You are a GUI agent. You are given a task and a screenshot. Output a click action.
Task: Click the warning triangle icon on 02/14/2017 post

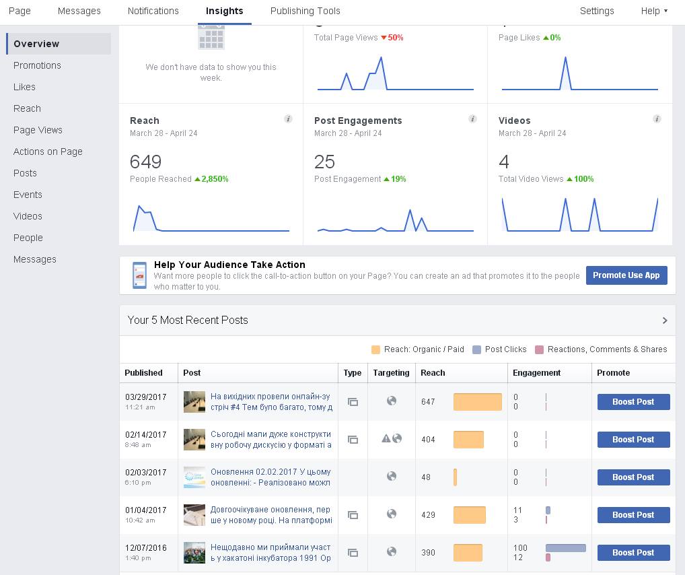click(x=386, y=439)
